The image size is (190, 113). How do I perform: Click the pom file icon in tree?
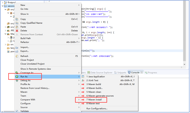pyautogui.click(x=8, y=52)
